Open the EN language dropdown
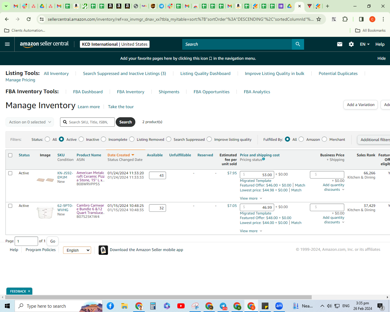Image resolution: width=390 pixels, height=312 pixels. (x=364, y=44)
